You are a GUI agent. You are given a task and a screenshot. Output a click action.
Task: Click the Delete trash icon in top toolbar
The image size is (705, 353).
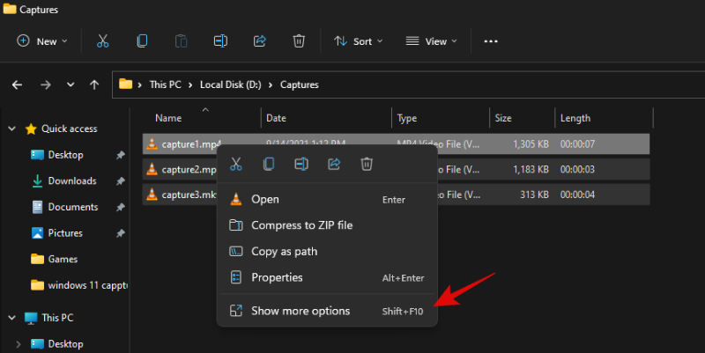(299, 41)
